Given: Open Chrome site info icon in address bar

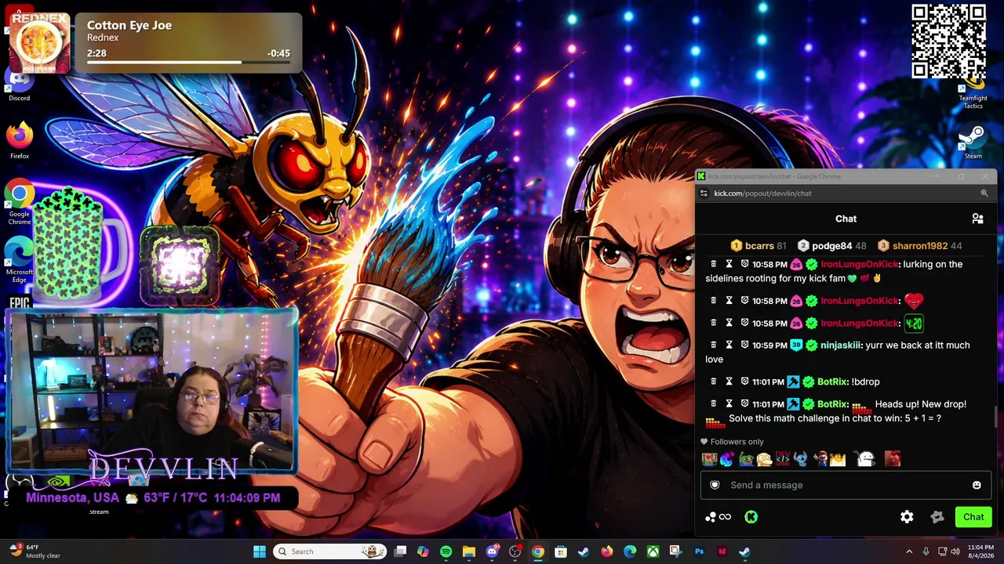Looking at the screenshot, I should [x=704, y=193].
